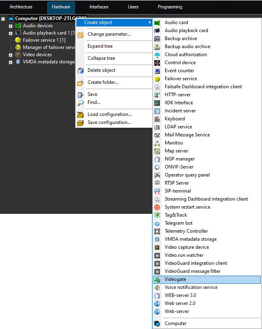Collapse the Computer root tree node
Viewport: 262px width, 329px height.
[x=4, y=18]
